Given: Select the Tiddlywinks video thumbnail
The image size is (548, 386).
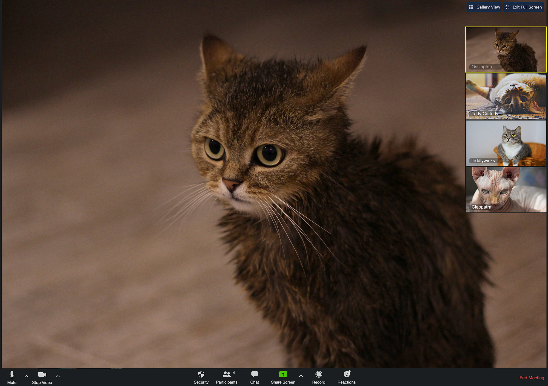Looking at the screenshot, I should pyautogui.click(x=506, y=143).
